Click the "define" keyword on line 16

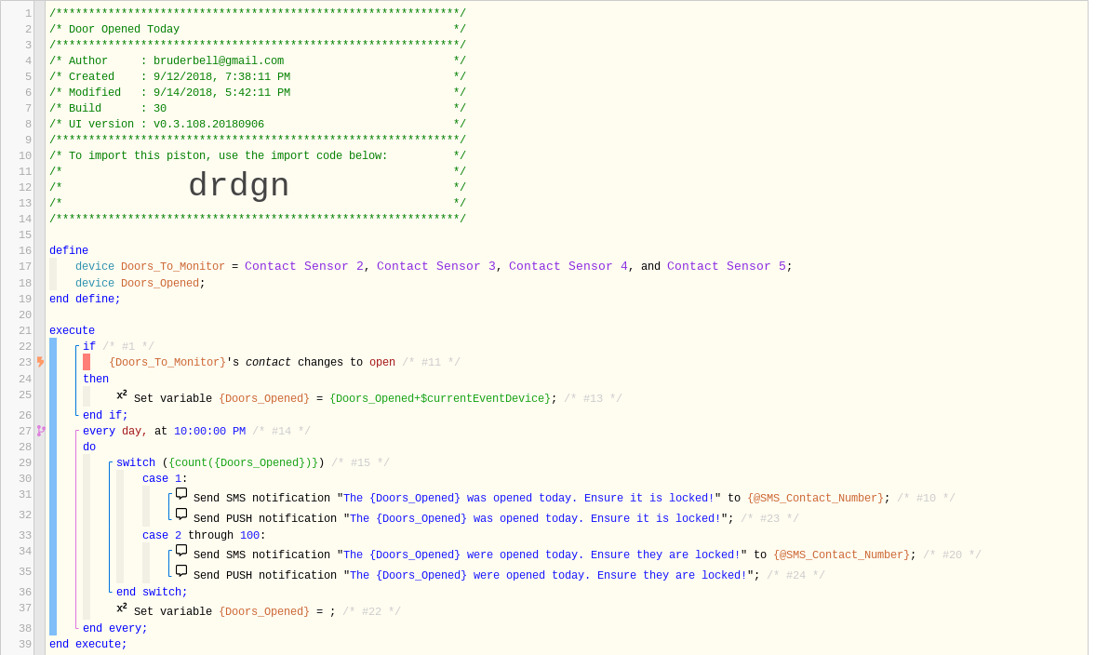coord(69,250)
